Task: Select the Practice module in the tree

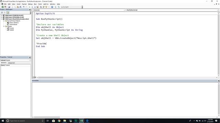Action: 11,28
